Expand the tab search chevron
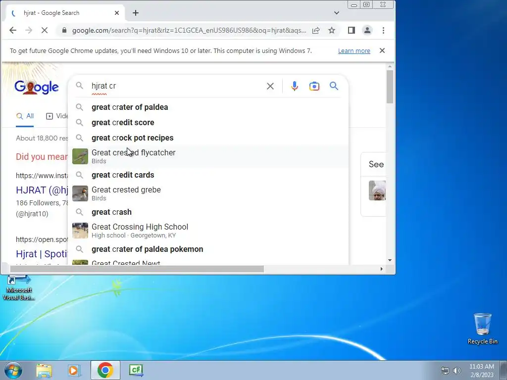 (x=337, y=13)
